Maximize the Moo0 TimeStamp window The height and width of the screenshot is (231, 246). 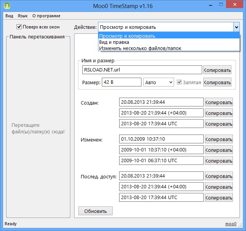click(x=221, y=4)
